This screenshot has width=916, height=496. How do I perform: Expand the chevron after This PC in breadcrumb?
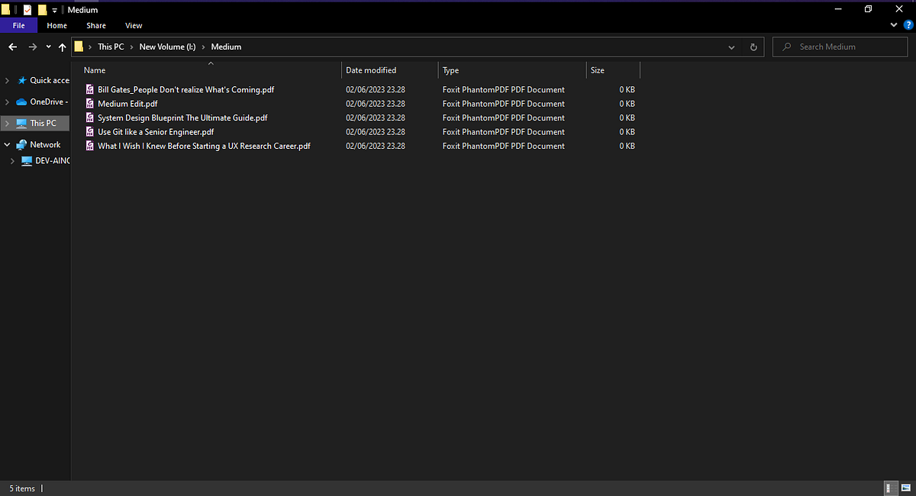pyautogui.click(x=131, y=47)
